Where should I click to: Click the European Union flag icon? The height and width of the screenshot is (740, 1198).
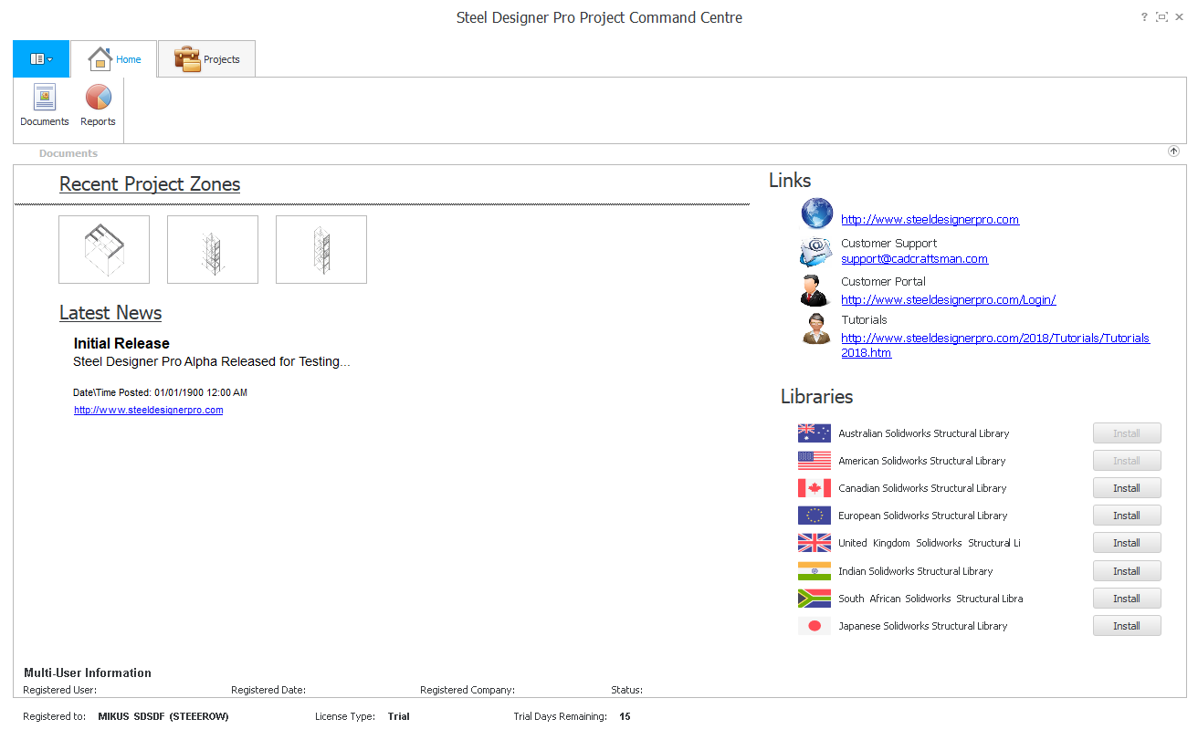[814, 516]
